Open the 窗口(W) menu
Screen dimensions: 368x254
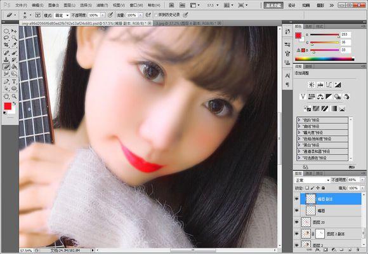coord(136,5)
